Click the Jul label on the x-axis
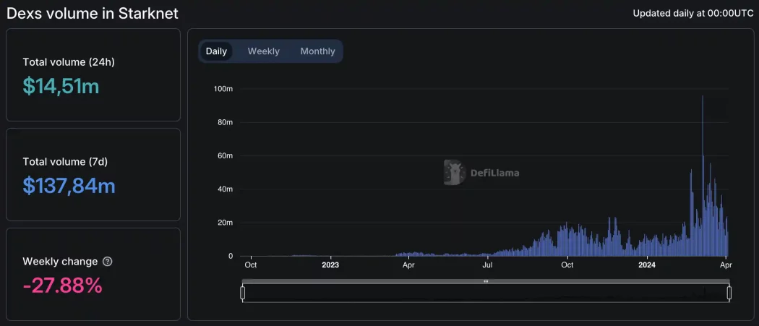 (488, 265)
